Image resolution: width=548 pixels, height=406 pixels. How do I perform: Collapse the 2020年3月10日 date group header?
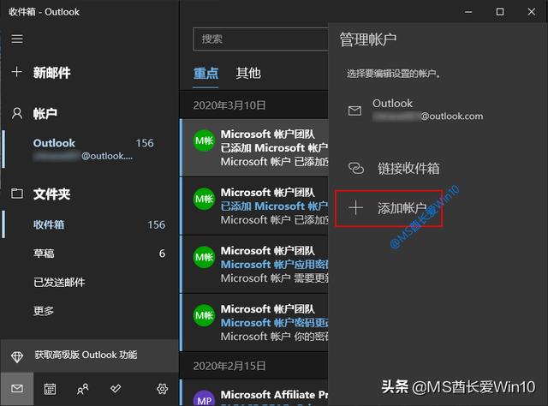[x=254, y=104]
